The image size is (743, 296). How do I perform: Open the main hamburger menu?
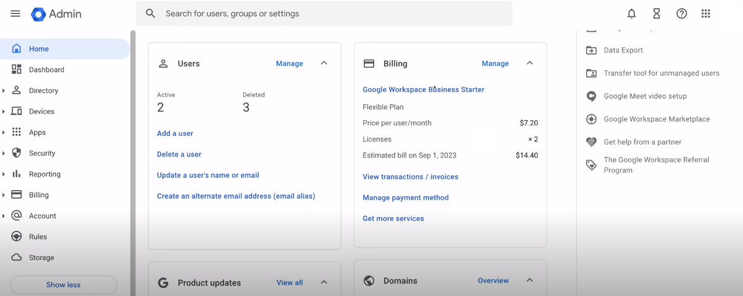point(15,14)
